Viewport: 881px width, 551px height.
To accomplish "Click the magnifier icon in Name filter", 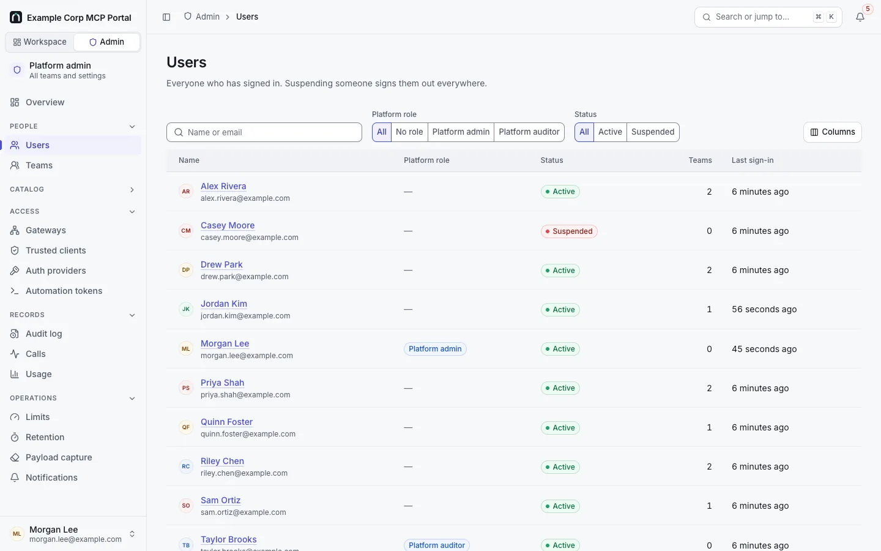I will tap(179, 132).
